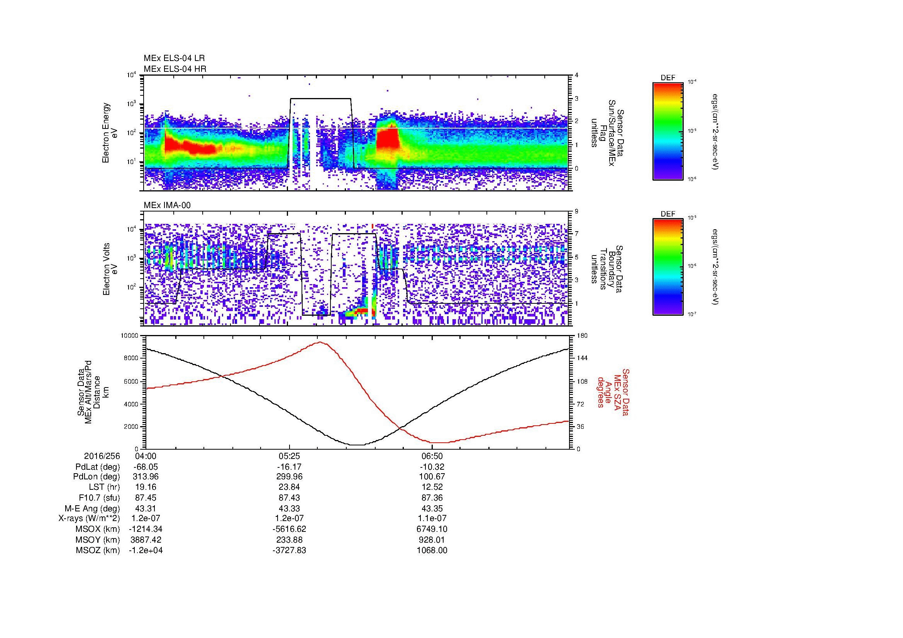Click the MSOX value 6749.10
The width and height of the screenshot is (903, 638).
[x=432, y=529]
